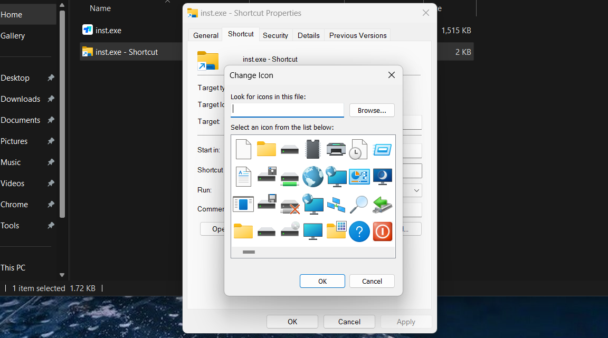
Task: Cancel the Change Icon dialog
Action: (x=372, y=281)
